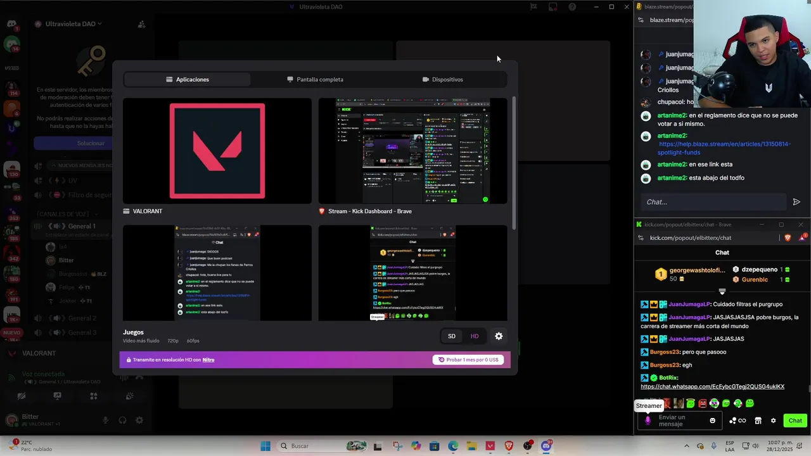The width and height of the screenshot is (811, 456).
Task: Toggle Discord headphones deafen
Action: 122,420
